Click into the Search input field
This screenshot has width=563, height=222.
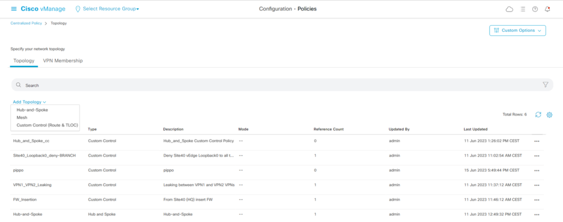(x=275, y=85)
